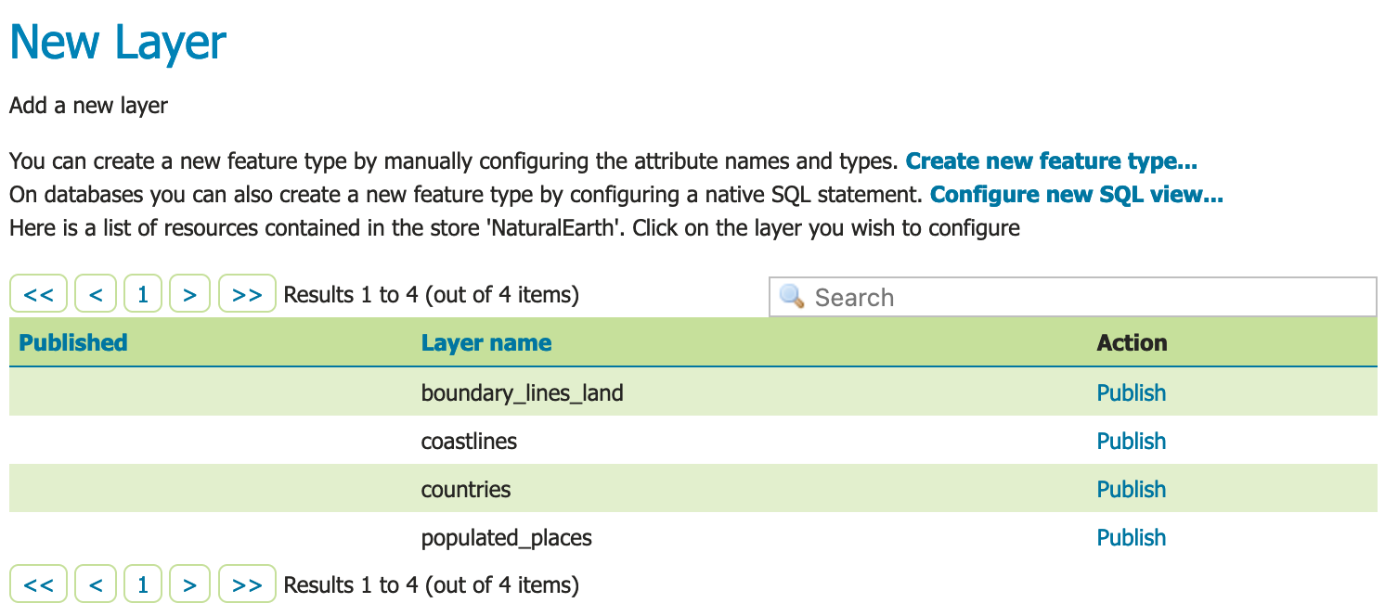Type in the Search input field
This screenshot has width=1385, height=616.
coord(1086,297)
